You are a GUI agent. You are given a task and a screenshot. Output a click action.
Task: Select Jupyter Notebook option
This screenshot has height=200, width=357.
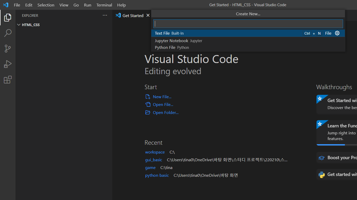[248, 41]
